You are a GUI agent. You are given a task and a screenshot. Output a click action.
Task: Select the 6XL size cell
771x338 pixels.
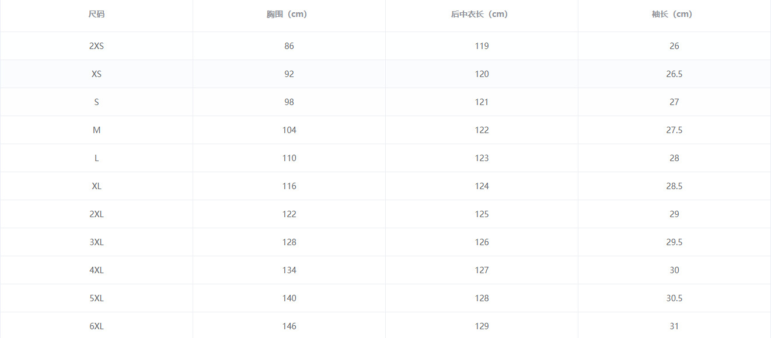96,326
